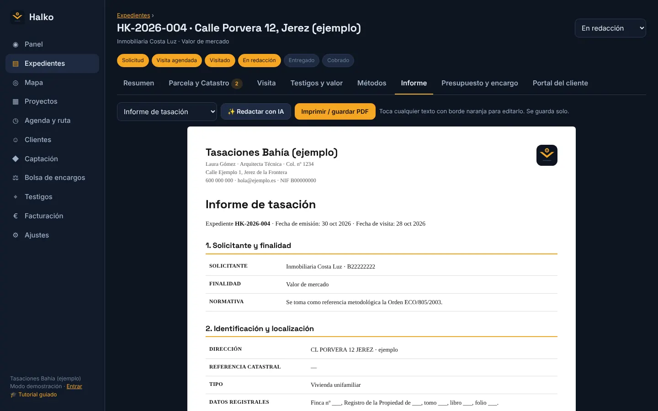Open the Testigos y valor tab
This screenshot has width=658, height=411.
317,83
